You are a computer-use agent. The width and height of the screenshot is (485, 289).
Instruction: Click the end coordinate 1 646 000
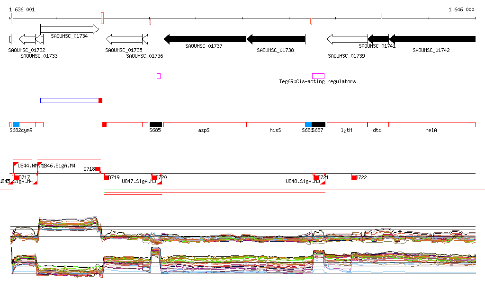(461, 9)
